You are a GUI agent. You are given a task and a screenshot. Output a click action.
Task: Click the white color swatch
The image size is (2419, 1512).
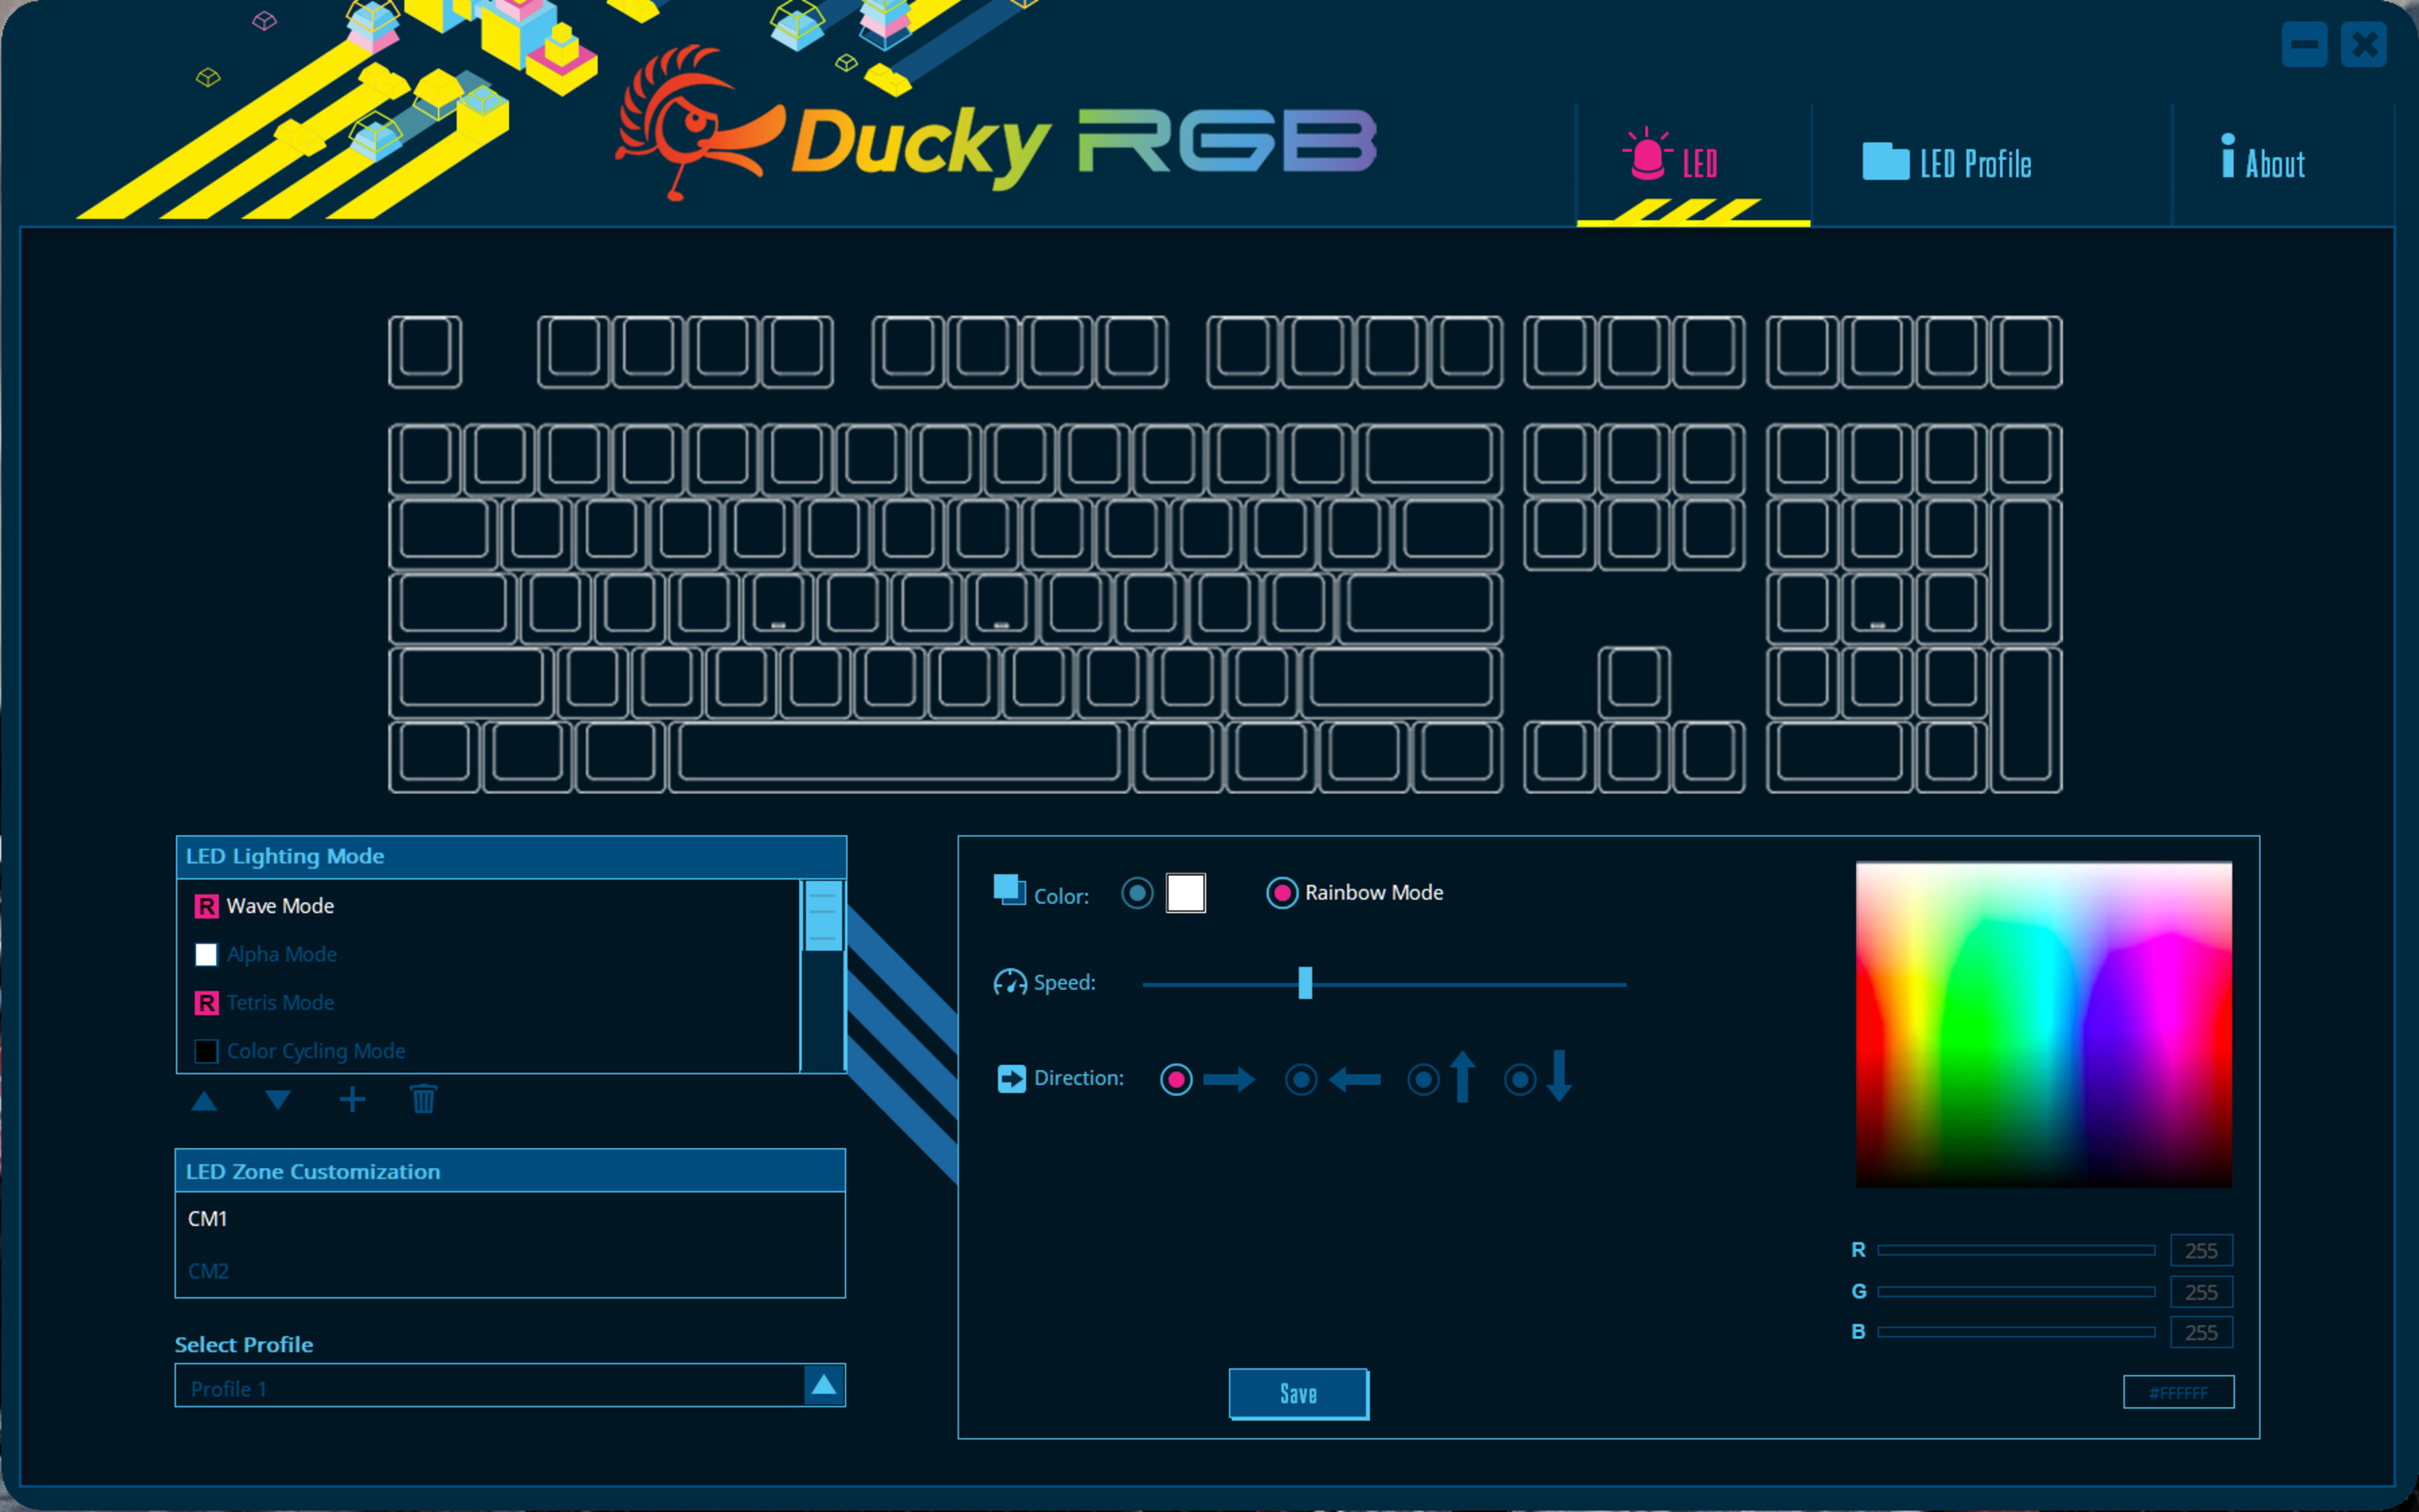[1186, 892]
